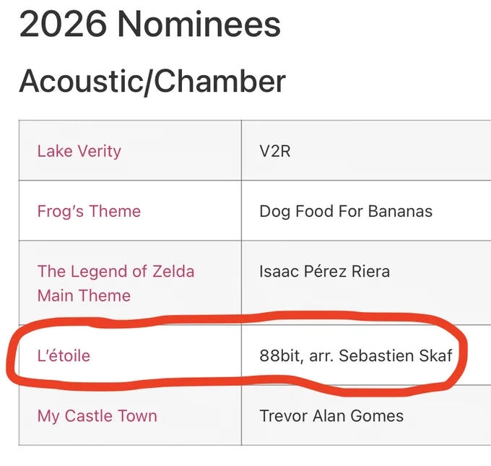The image size is (491, 466).
Task: Click the Main Theme second link line
Action: coord(84,295)
